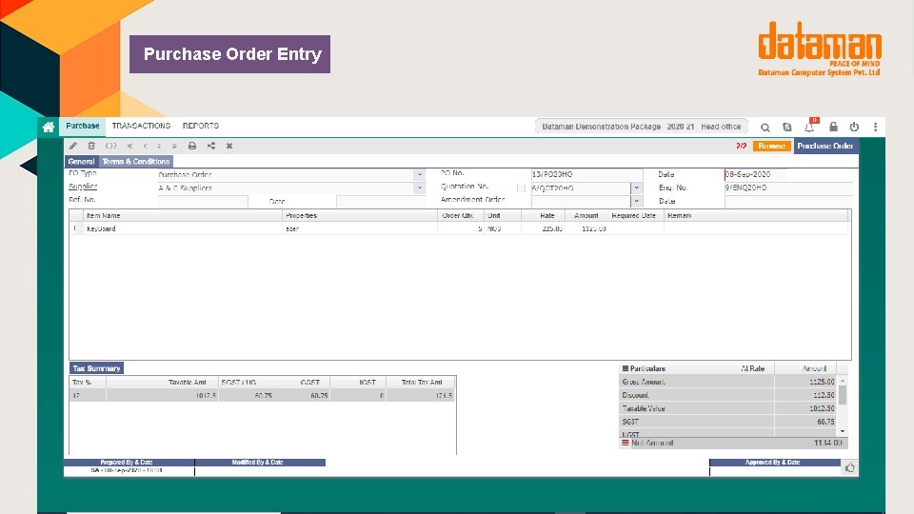Click Dataman Demonstration Package company selector
Image resolution: width=914 pixels, height=514 pixels.
tap(641, 127)
